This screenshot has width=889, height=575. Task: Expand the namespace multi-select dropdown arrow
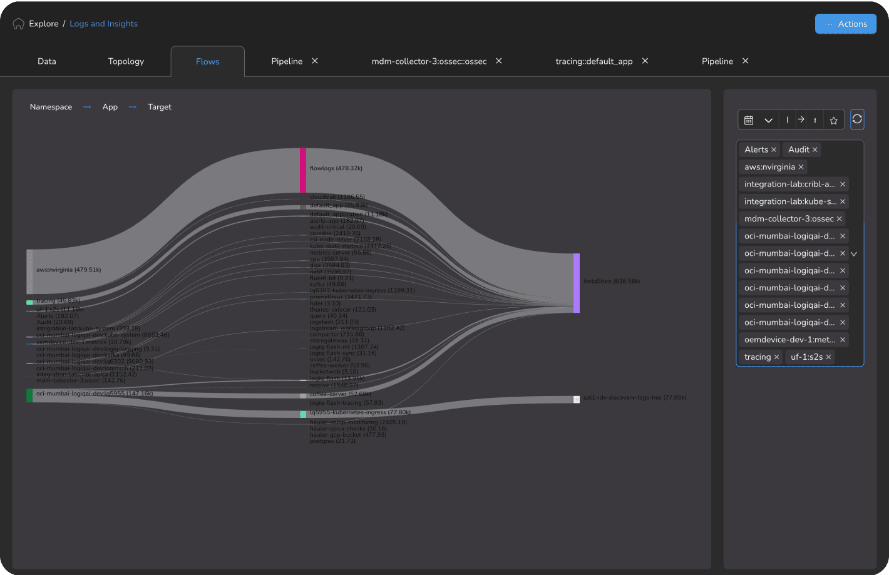[854, 254]
